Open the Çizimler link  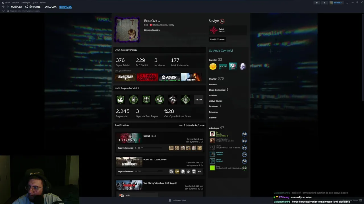point(213,118)
